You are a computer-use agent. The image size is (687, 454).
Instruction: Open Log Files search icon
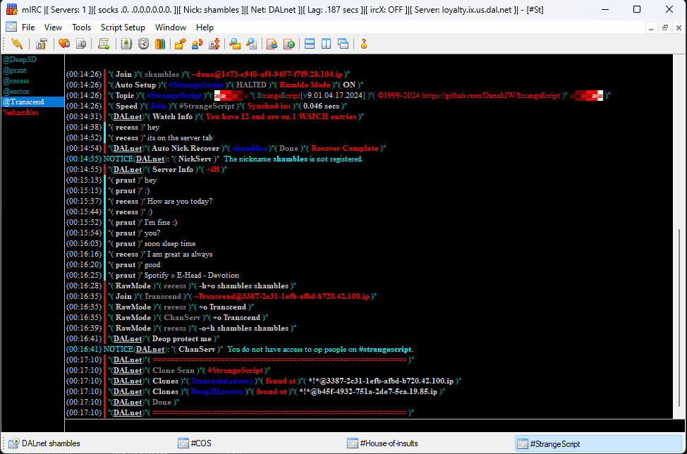pyautogui.click(x=252, y=44)
